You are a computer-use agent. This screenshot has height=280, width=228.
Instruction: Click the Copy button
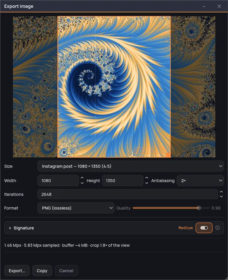point(42,271)
